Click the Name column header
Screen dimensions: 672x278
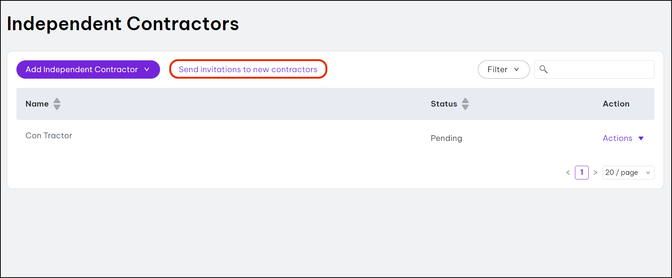click(x=37, y=104)
